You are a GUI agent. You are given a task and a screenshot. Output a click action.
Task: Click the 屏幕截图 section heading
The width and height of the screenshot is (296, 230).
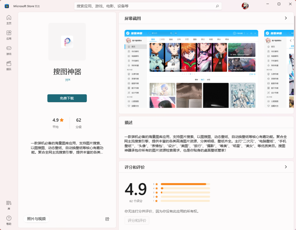[133, 19]
